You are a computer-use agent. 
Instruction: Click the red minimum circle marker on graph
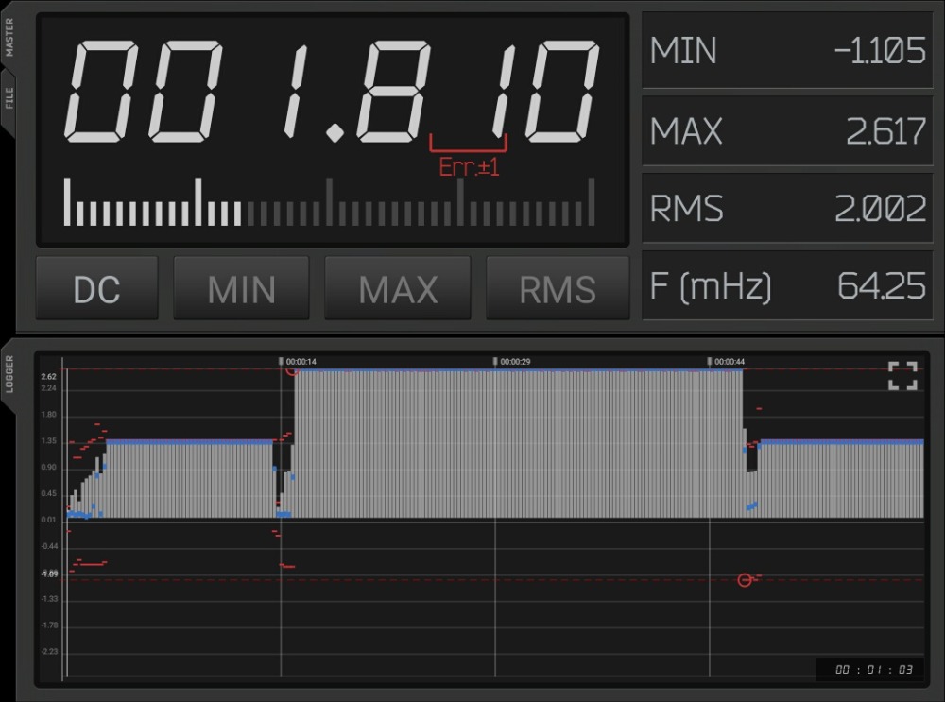tap(745, 579)
